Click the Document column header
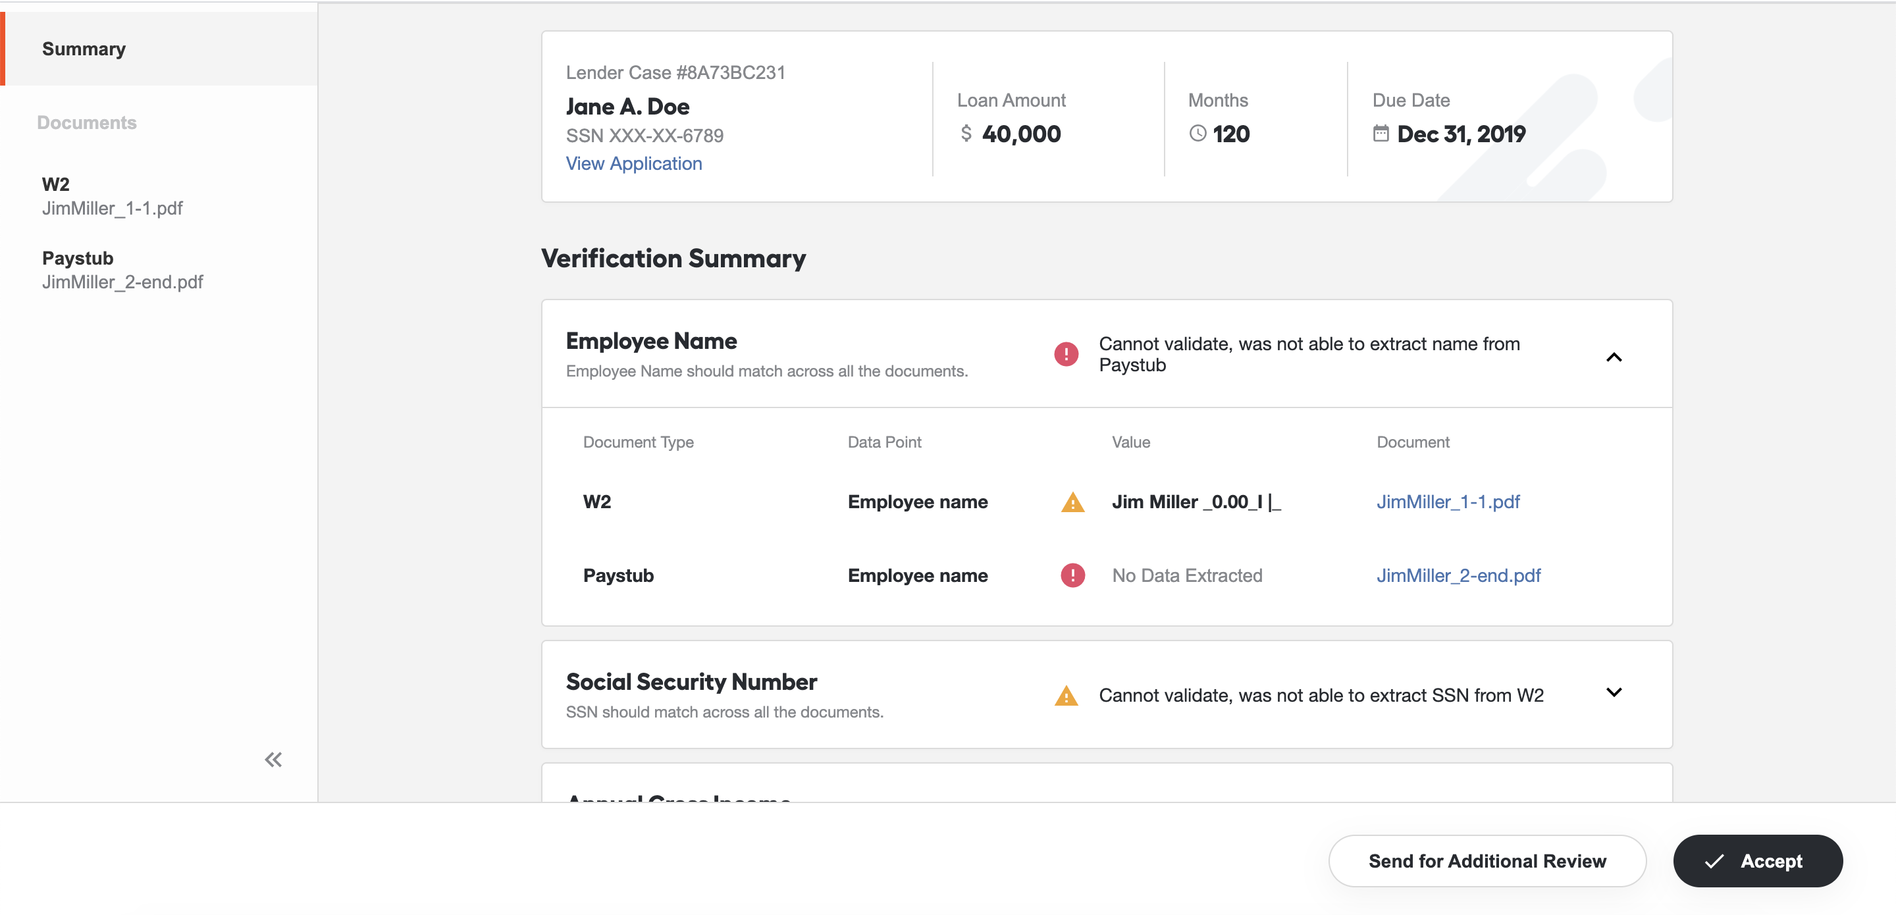 (x=1412, y=442)
